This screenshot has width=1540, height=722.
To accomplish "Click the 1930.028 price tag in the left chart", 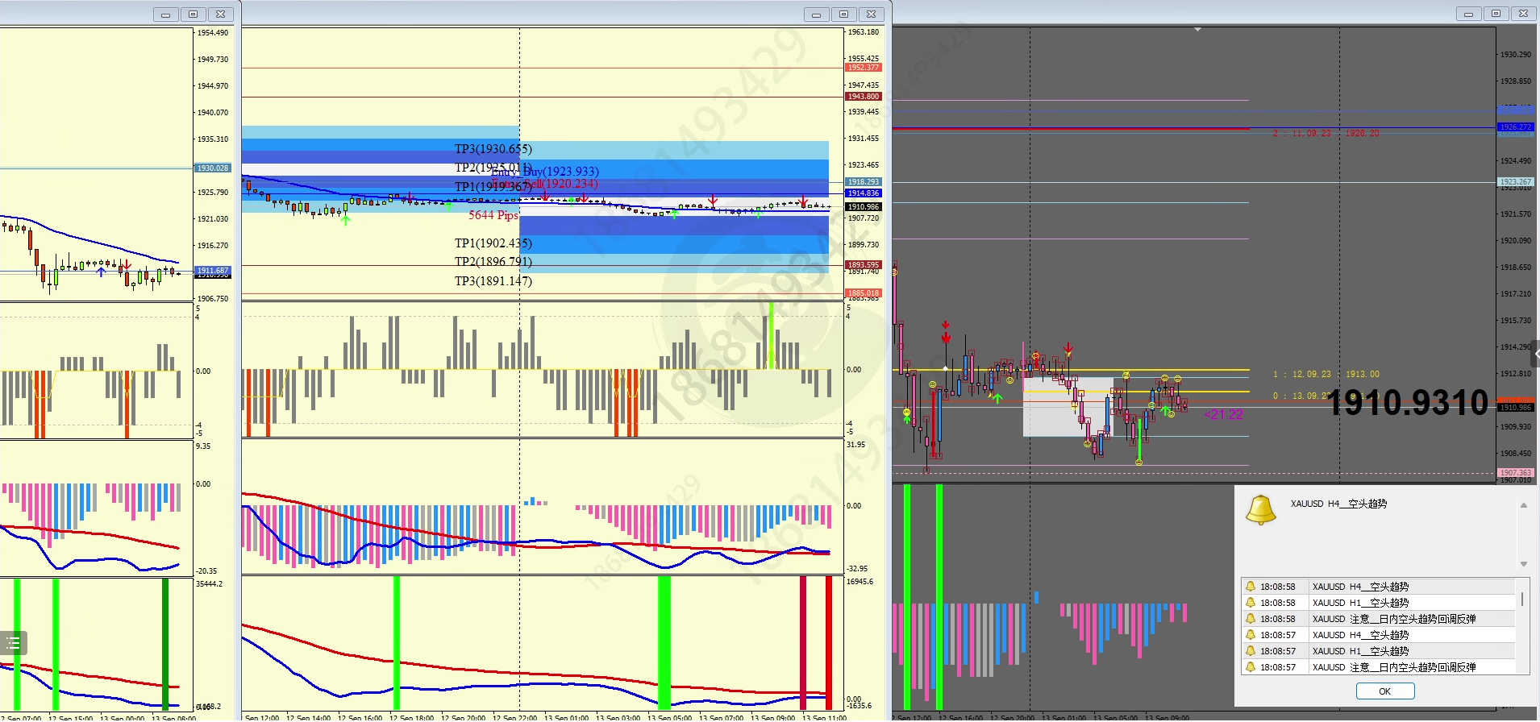I will click(213, 168).
